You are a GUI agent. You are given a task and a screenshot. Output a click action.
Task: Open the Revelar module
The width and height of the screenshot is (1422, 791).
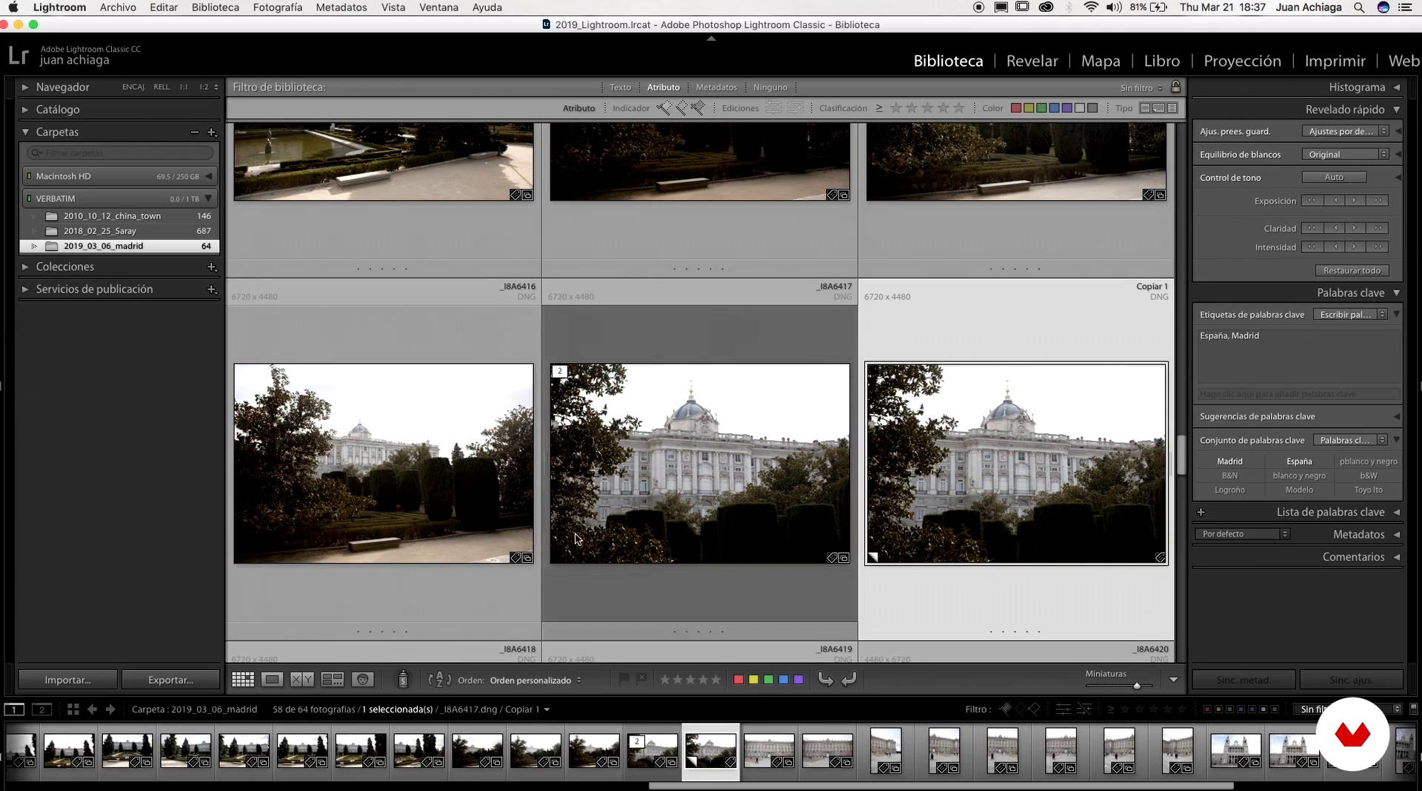tap(1032, 61)
